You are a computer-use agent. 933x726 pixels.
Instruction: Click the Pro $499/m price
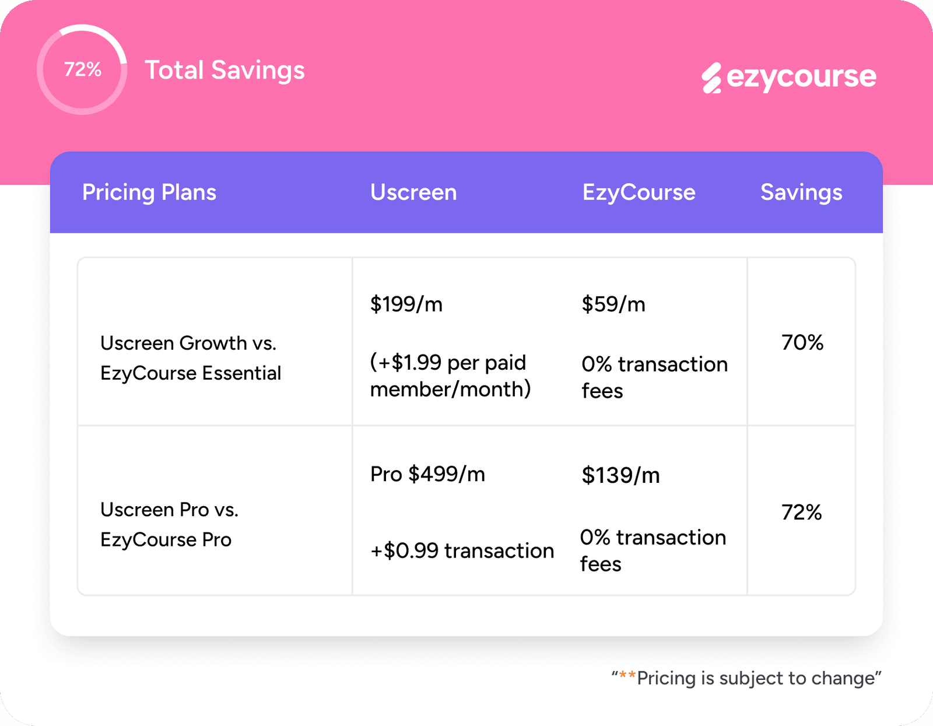[x=427, y=474]
